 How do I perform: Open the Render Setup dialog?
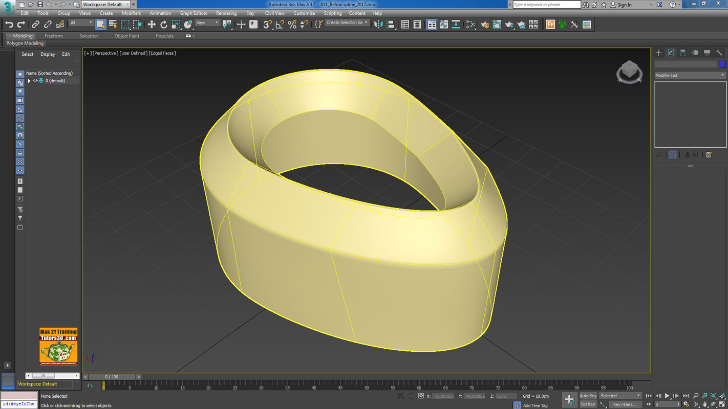pyautogui.click(x=485, y=24)
